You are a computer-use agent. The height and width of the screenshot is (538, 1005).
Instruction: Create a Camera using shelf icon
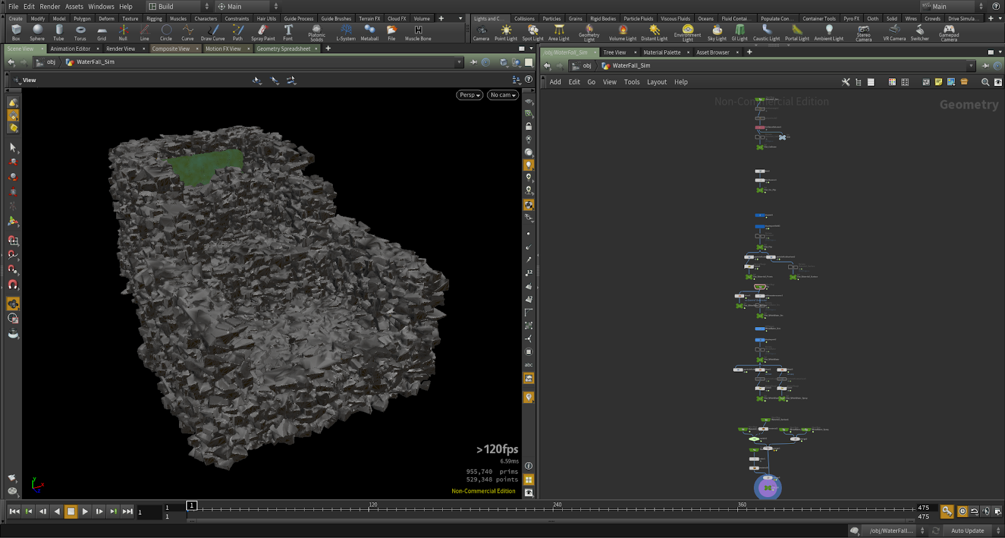pyautogui.click(x=481, y=32)
